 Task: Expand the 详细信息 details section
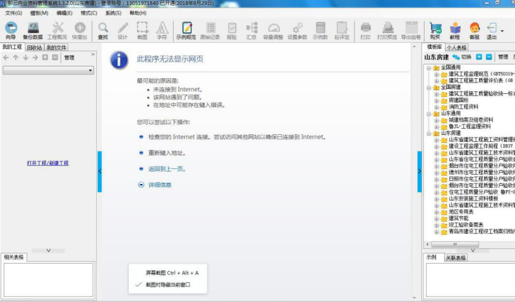159,185
